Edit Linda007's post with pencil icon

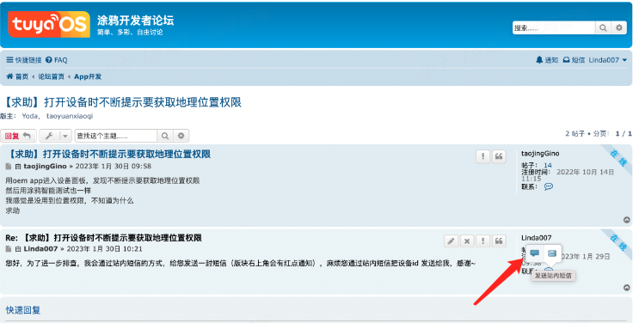tap(451, 241)
